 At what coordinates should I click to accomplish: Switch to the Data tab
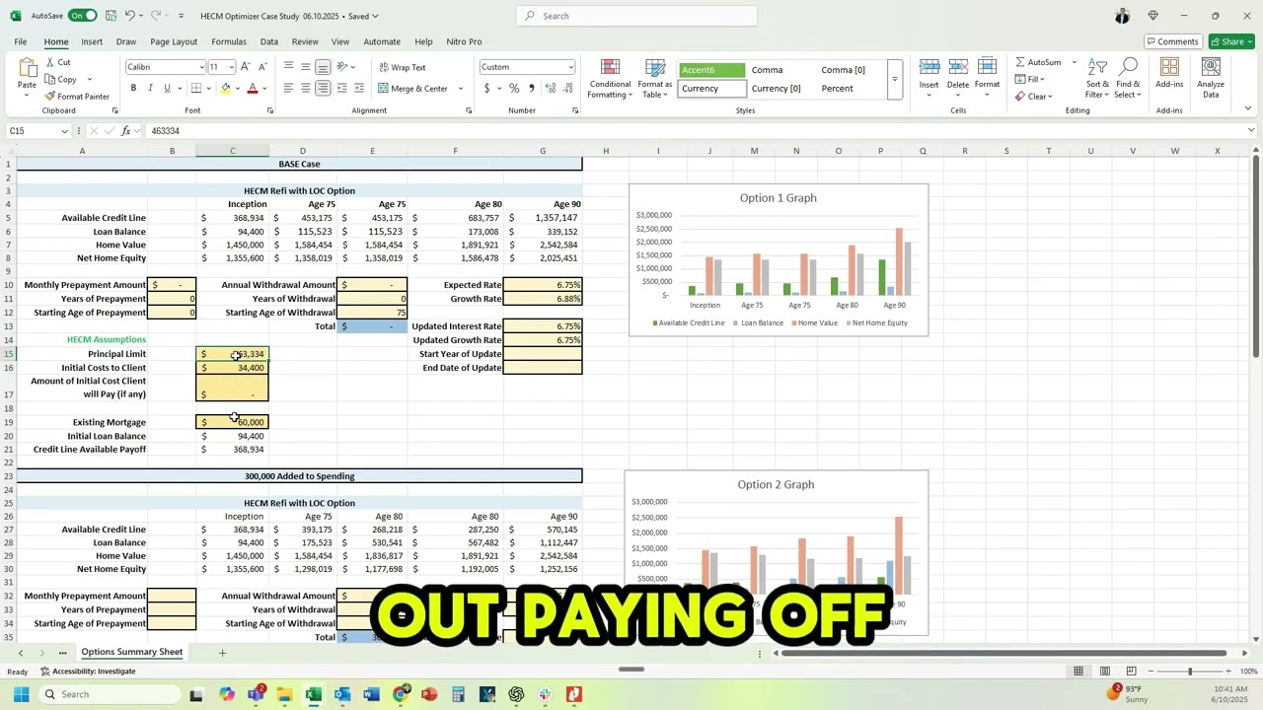(268, 41)
